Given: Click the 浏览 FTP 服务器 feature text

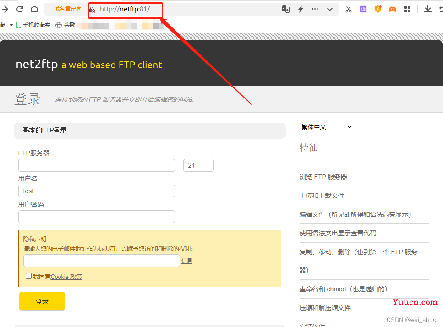Looking at the screenshot, I should (x=323, y=177).
